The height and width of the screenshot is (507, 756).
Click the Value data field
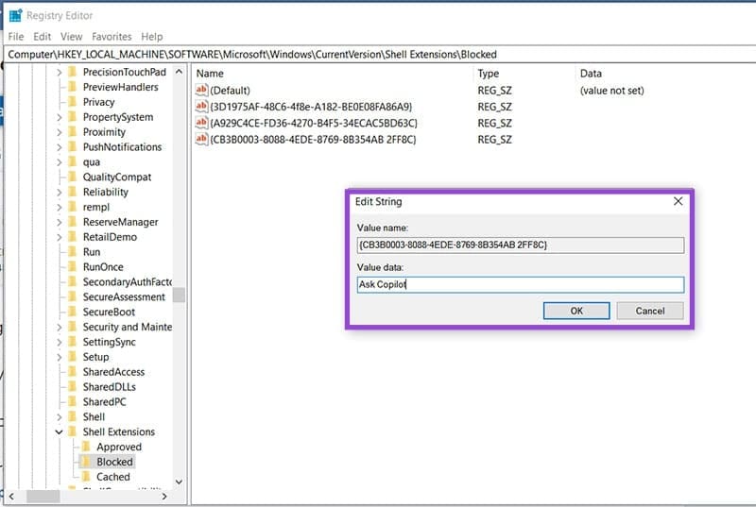[x=521, y=284]
